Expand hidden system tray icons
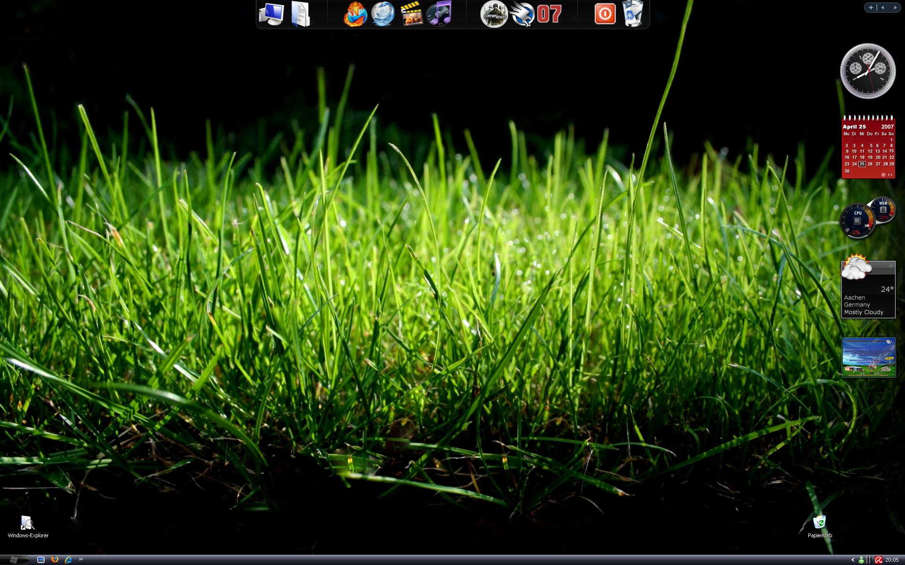The height and width of the screenshot is (565, 905). pos(853,560)
